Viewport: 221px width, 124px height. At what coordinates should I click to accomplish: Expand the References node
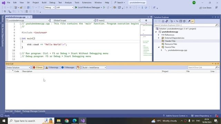(x=158, y=35)
